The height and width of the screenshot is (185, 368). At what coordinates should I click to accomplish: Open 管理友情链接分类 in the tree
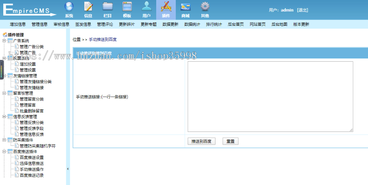point(36,82)
